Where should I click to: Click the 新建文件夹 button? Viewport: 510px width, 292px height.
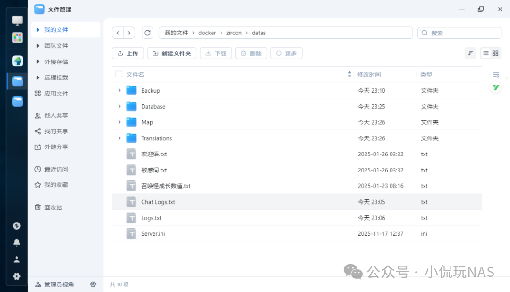click(x=172, y=53)
